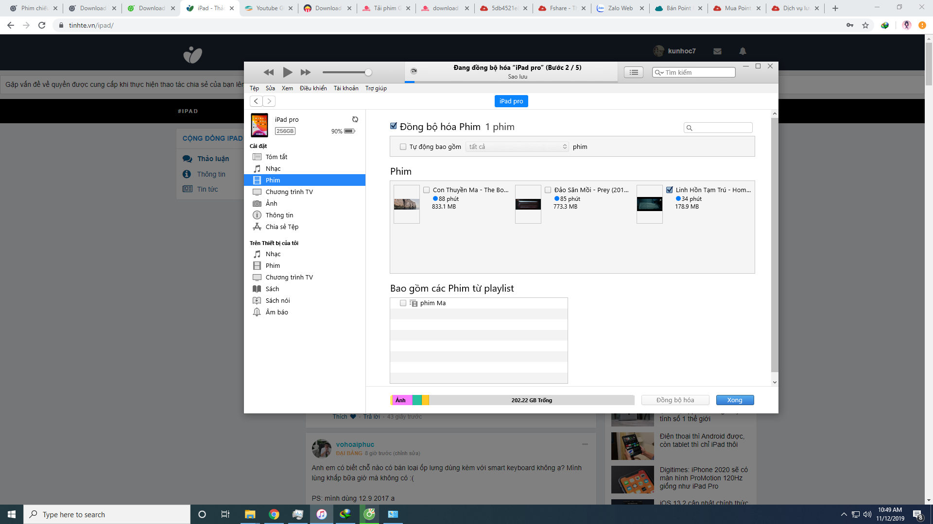Enable the Tự động bao gồm checkbox

403,147
